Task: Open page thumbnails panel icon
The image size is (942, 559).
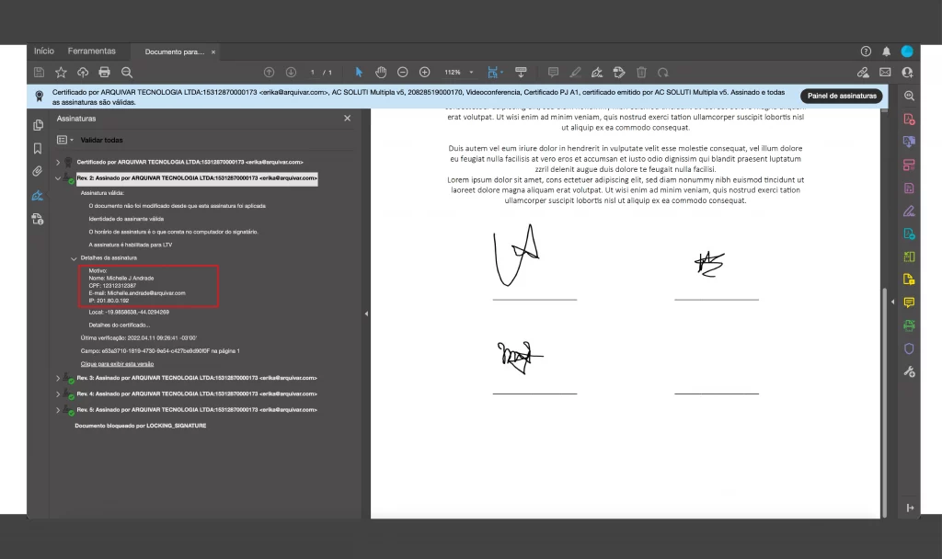Action: click(x=38, y=125)
